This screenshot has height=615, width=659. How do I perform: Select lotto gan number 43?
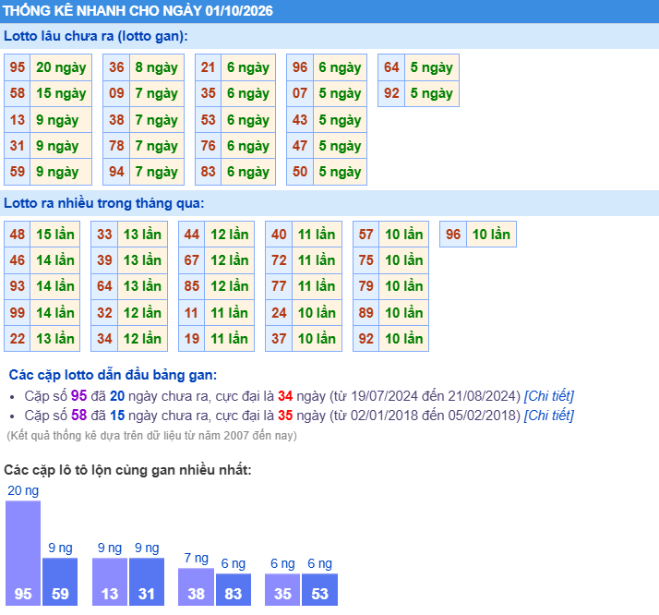coord(300,120)
